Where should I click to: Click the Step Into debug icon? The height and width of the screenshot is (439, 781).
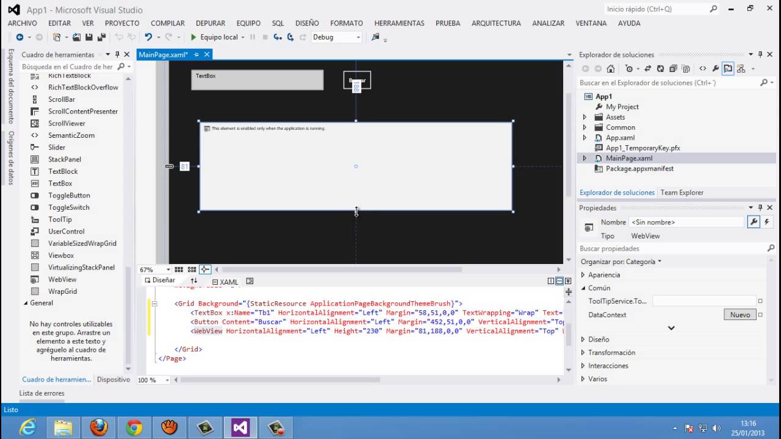point(278,37)
